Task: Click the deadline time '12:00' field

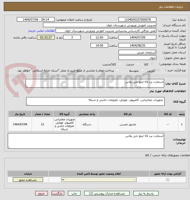Action: tap(99, 37)
